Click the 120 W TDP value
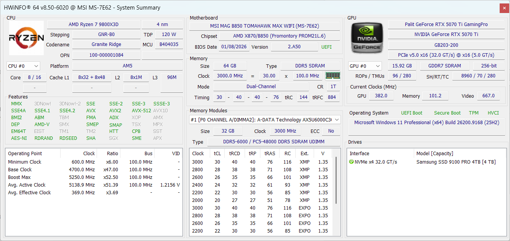 [169, 34]
